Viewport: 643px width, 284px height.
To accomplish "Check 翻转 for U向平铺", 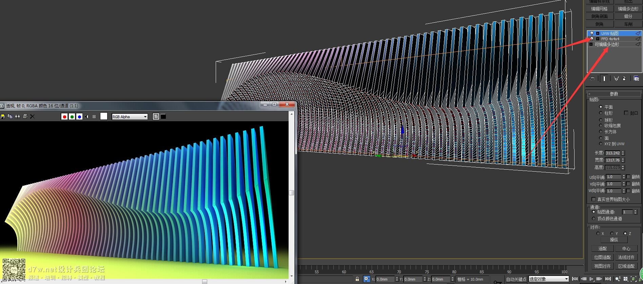I will point(628,177).
